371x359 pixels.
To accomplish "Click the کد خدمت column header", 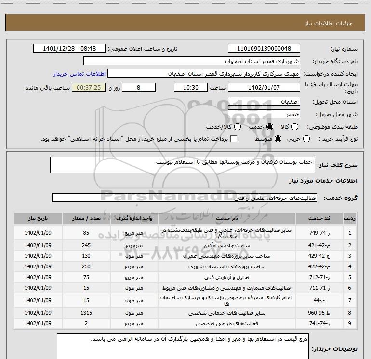I will pyautogui.click(x=319, y=218).
